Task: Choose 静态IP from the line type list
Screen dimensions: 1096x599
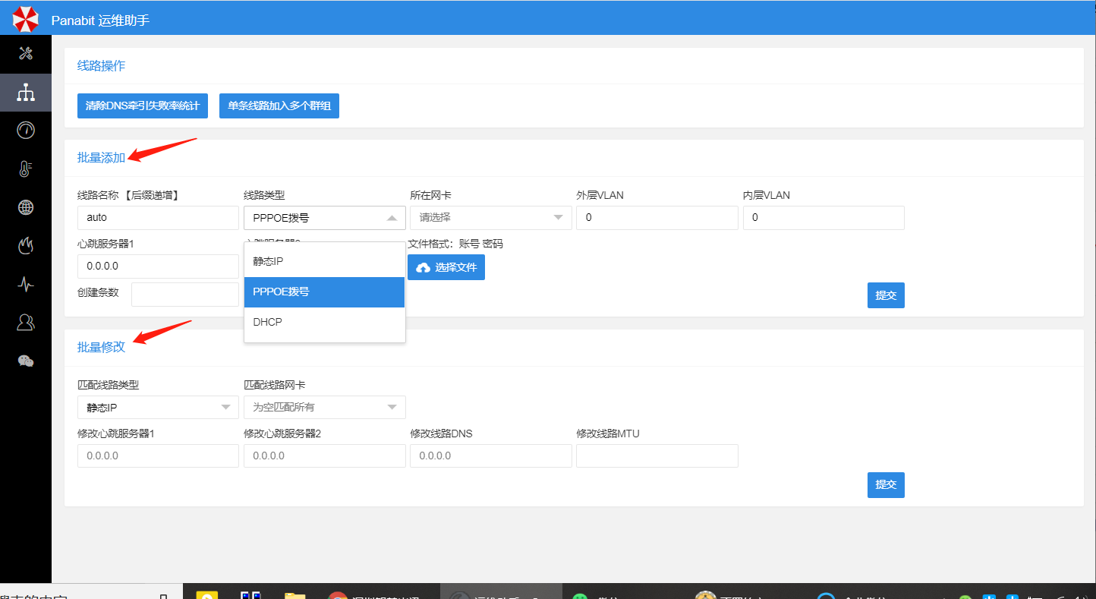Action: 324,261
